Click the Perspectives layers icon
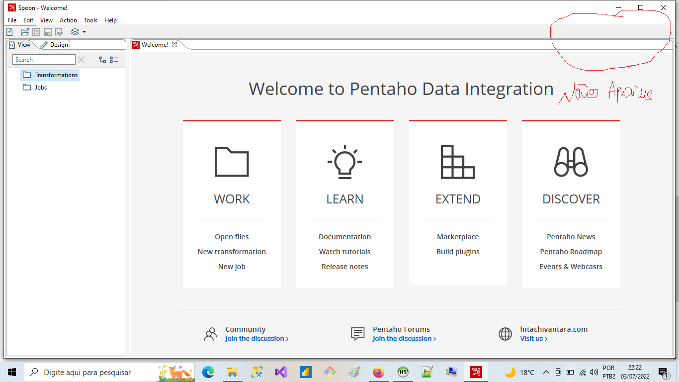Image resolution: width=679 pixels, height=382 pixels. click(75, 32)
